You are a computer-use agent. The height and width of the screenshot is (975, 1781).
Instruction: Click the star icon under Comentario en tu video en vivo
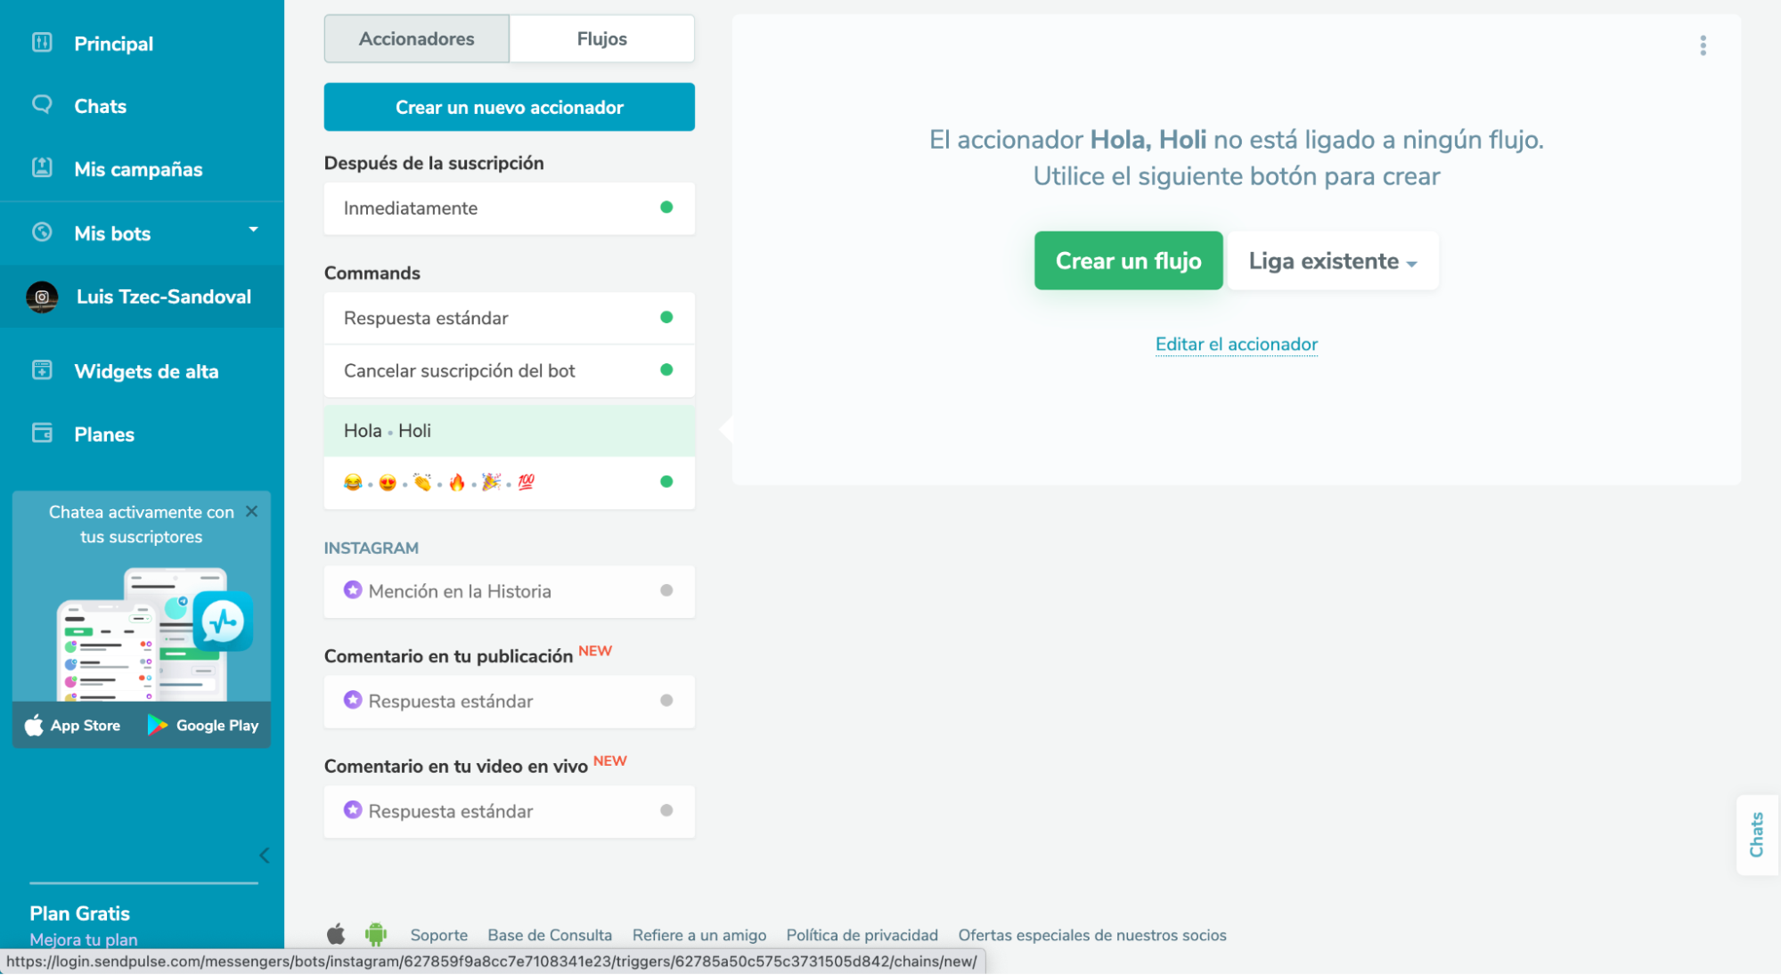pyautogui.click(x=353, y=809)
